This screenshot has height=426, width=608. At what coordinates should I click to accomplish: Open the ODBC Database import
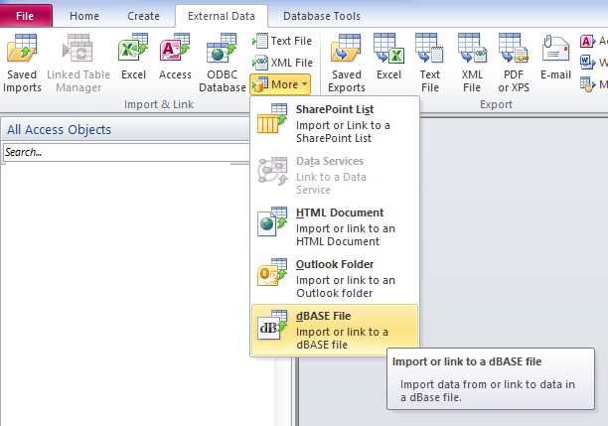(x=223, y=64)
